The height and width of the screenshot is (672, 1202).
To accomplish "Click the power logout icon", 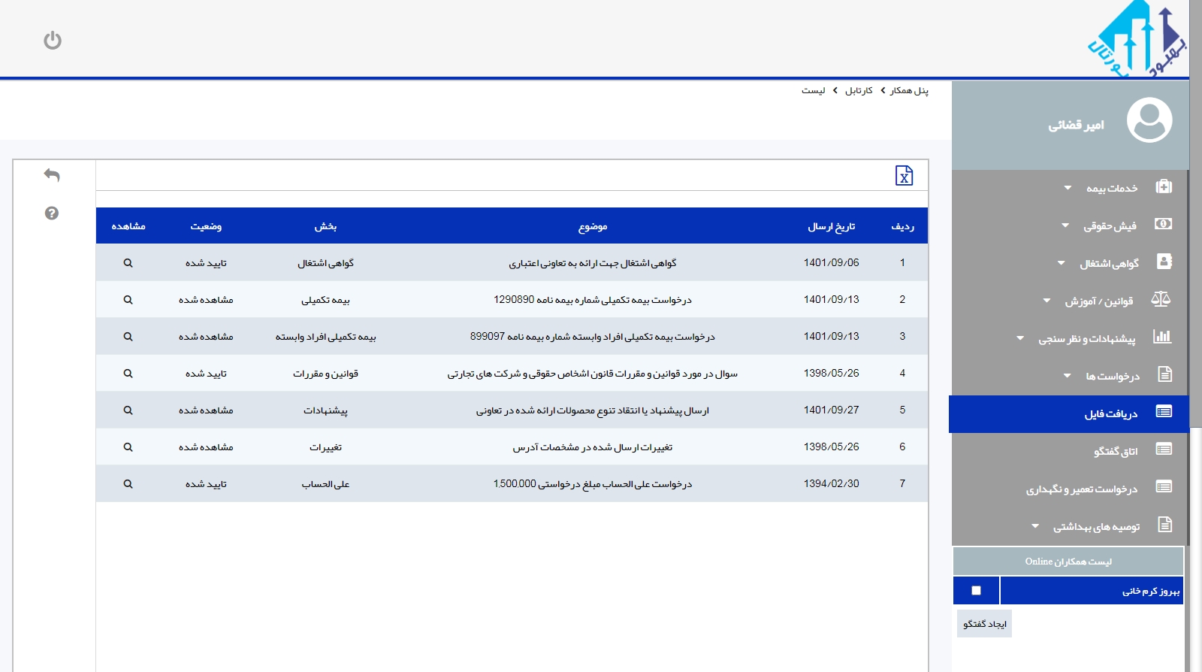I will click(53, 41).
